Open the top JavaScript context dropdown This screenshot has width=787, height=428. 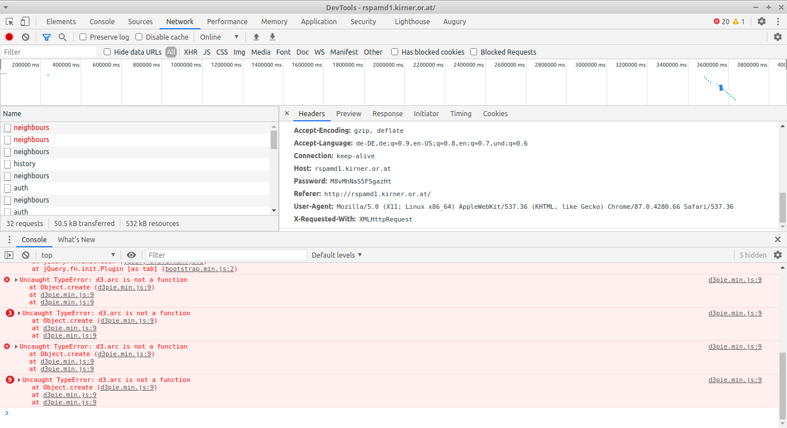point(78,255)
